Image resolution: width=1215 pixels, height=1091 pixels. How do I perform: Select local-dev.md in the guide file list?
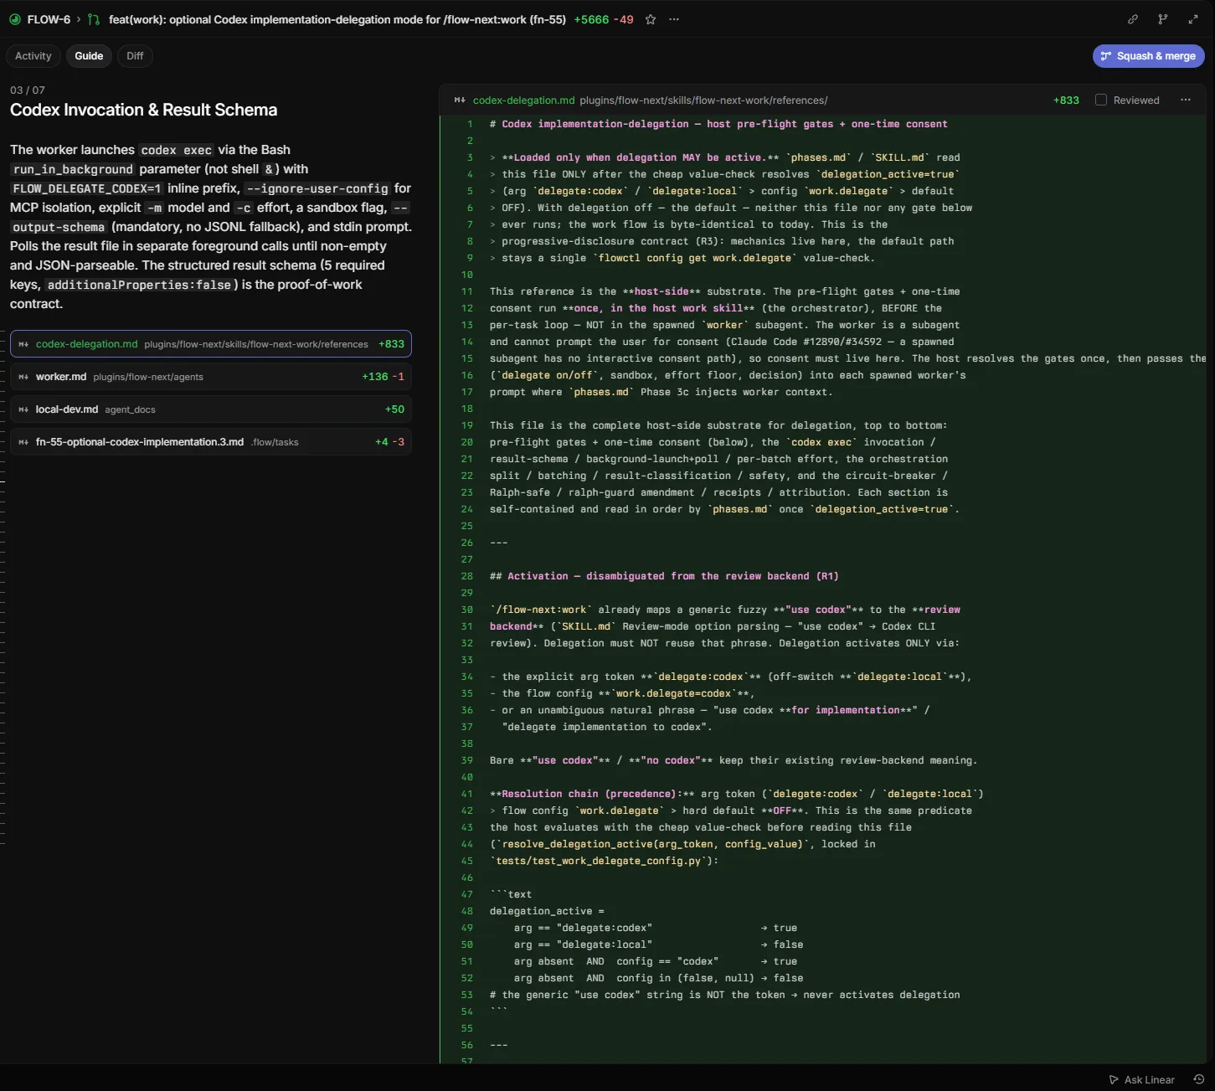coord(211,409)
